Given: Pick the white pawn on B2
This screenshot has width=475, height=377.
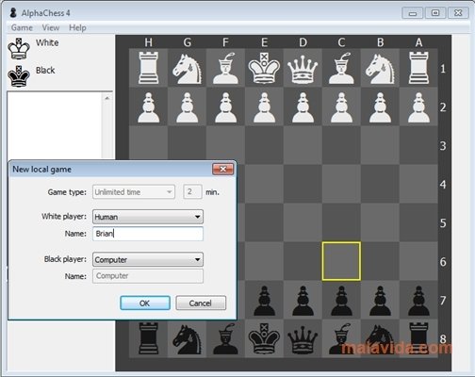Looking at the screenshot, I should click(380, 107).
